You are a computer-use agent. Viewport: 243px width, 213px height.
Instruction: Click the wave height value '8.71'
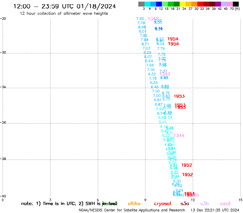click(145, 44)
